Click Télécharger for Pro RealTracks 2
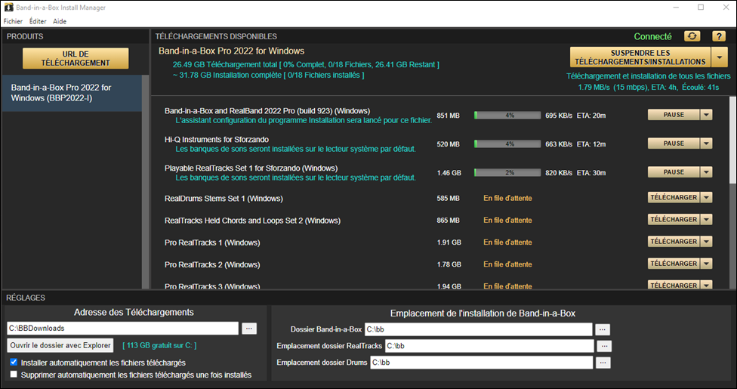The image size is (737, 389). [x=674, y=264]
